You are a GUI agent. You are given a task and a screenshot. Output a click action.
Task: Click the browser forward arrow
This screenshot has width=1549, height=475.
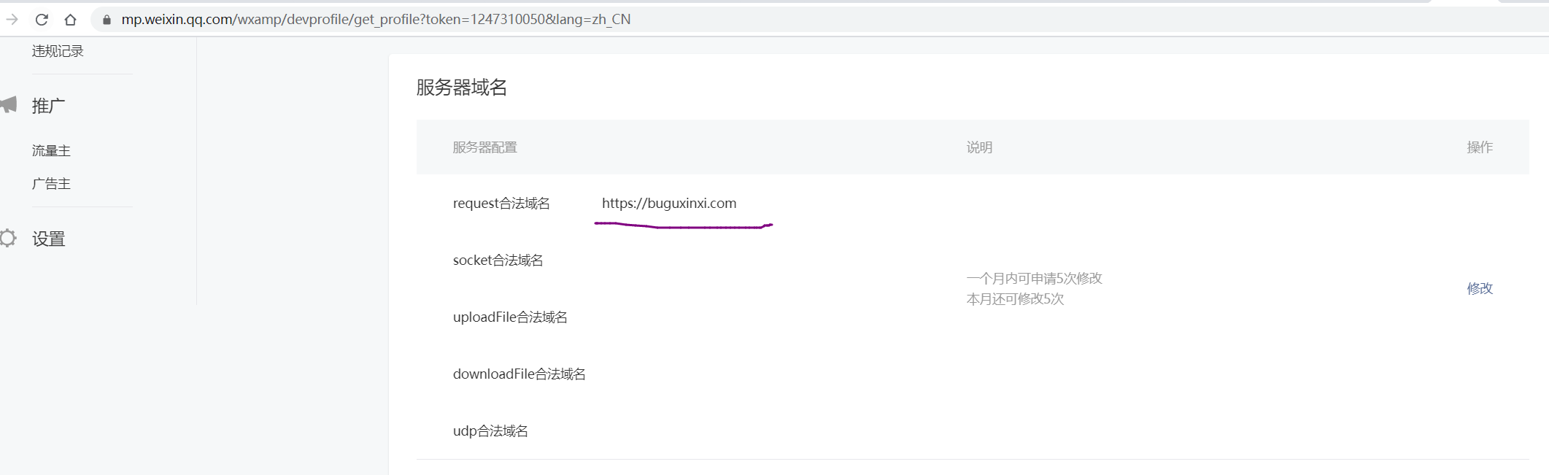pos(12,20)
